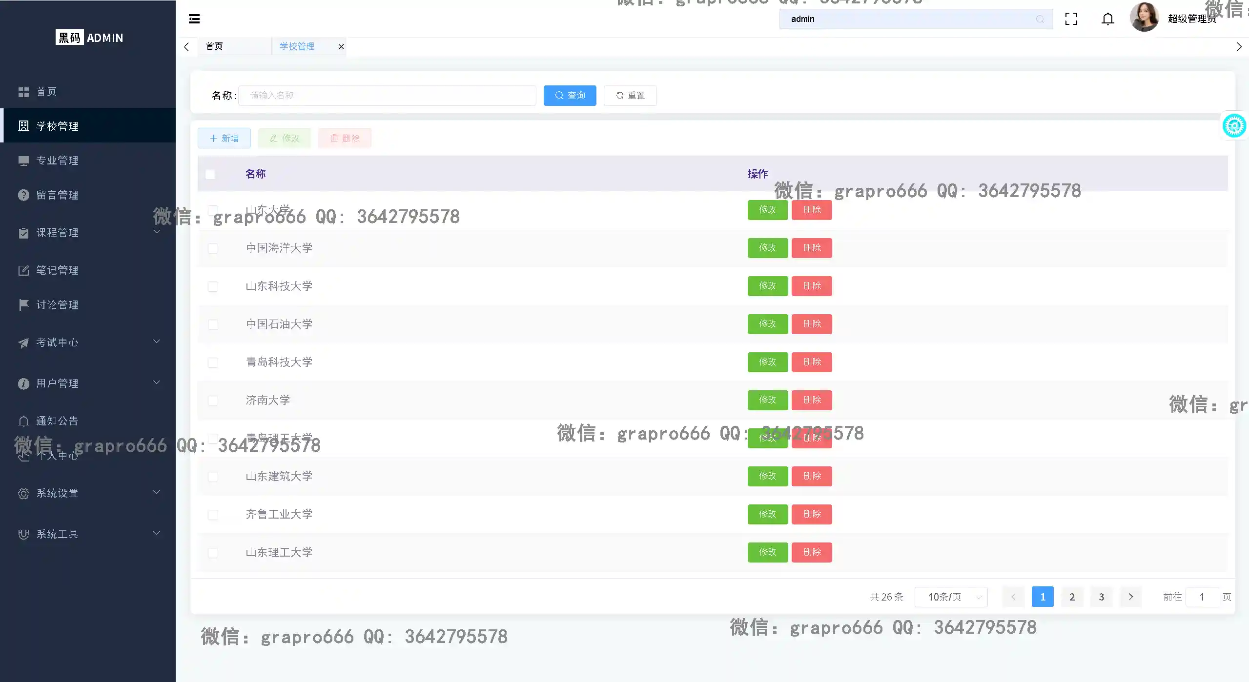
Task: Close the 学校管理 tab
Action: coord(341,47)
